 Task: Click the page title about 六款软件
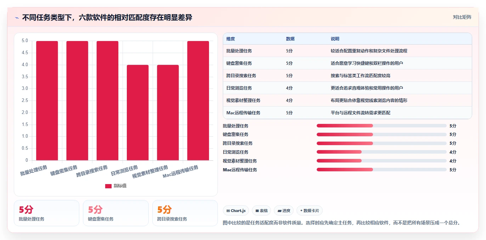[x=107, y=17]
